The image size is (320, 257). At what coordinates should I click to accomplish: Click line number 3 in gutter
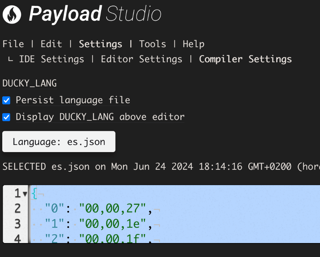[18, 224]
